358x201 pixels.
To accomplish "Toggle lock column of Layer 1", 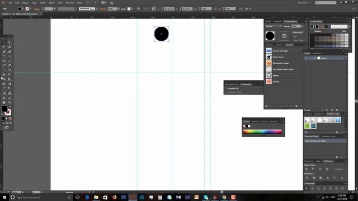I will click(310, 58).
